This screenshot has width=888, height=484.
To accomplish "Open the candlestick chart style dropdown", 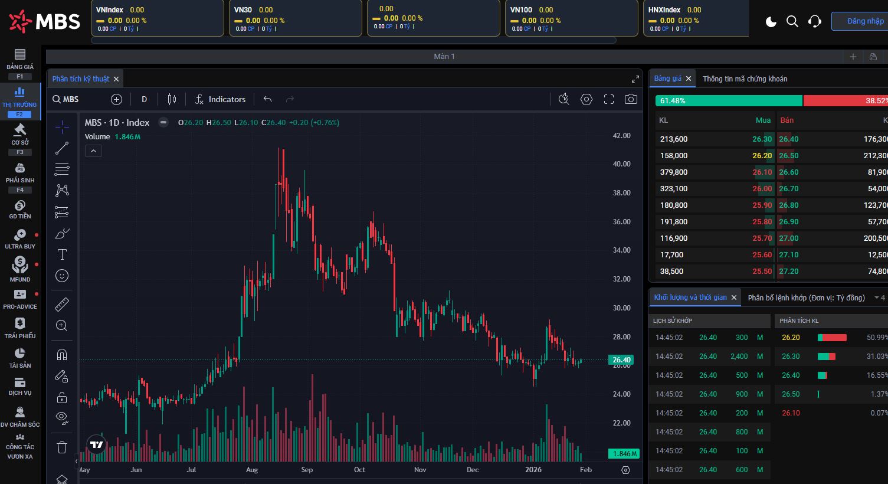I will click(x=172, y=99).
